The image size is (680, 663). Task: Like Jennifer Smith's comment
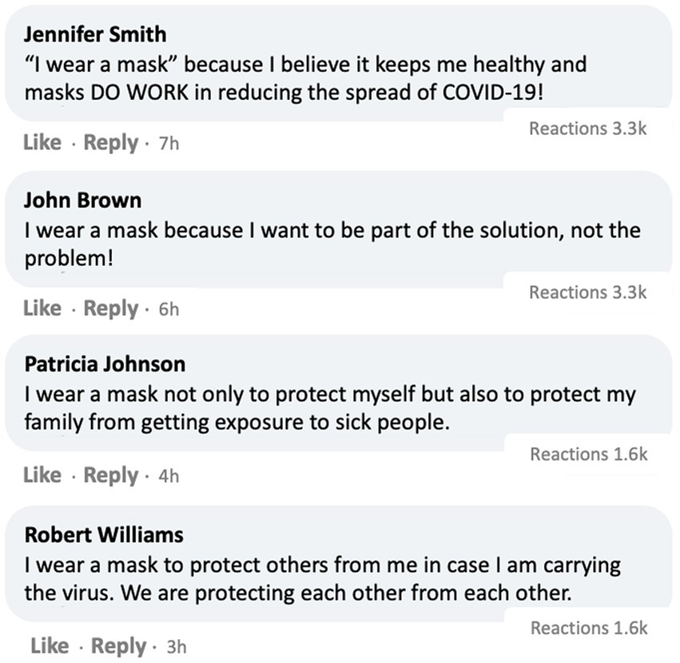pos(42,143)
